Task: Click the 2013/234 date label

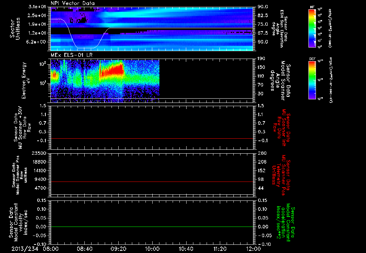Action: point(25,249)
